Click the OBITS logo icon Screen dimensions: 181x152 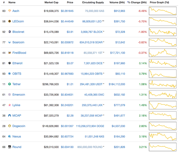click(x=10, y=73)
